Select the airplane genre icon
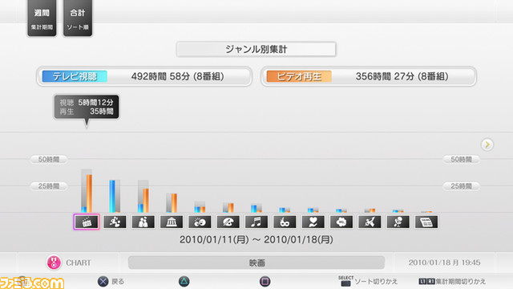The height and width of the screenshot is (289, 513). point(370,222)
